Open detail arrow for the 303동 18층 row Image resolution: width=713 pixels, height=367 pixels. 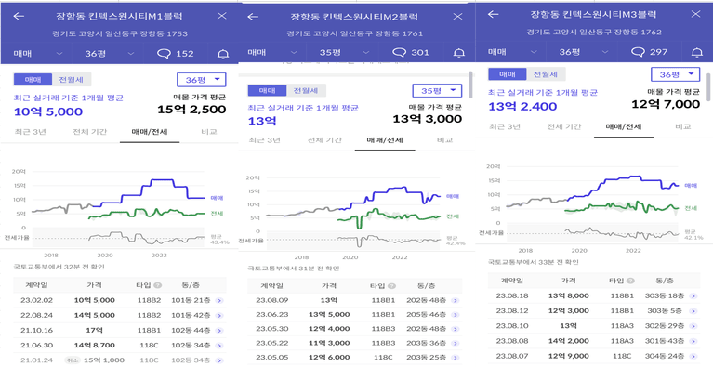pos(693,295)
